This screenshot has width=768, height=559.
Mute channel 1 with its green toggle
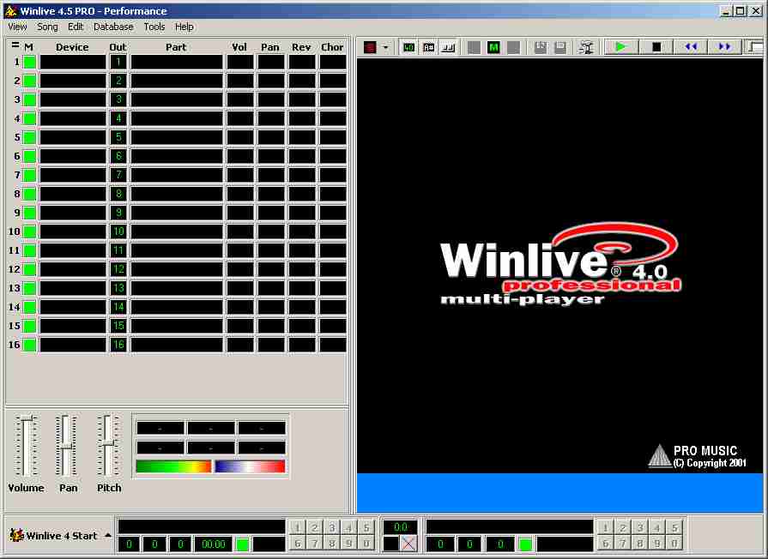(x=30, y=63)
